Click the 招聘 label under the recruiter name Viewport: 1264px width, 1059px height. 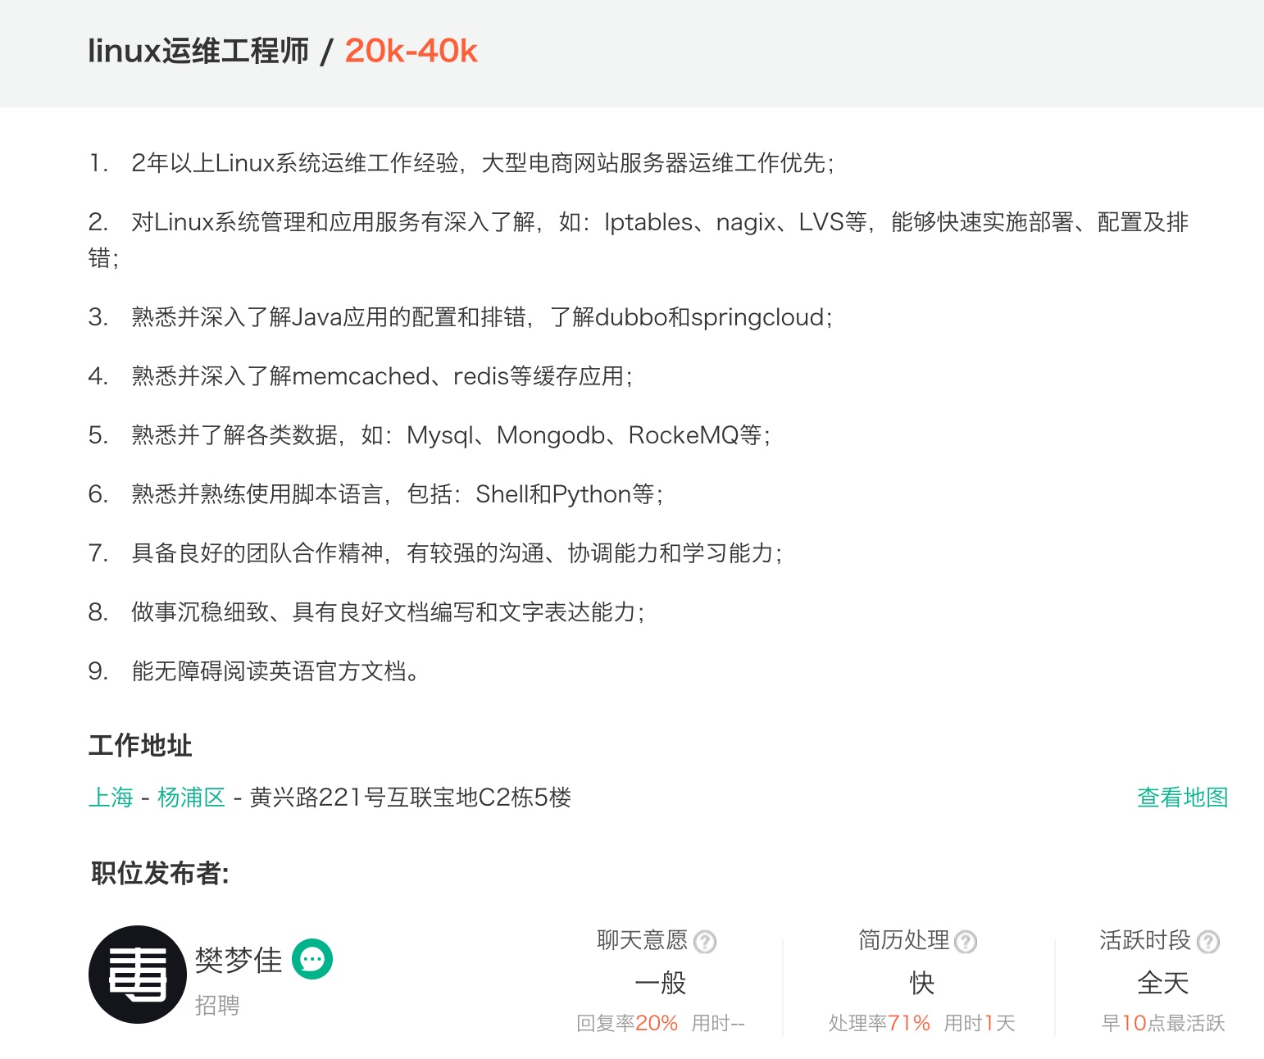coord(217,1006)
